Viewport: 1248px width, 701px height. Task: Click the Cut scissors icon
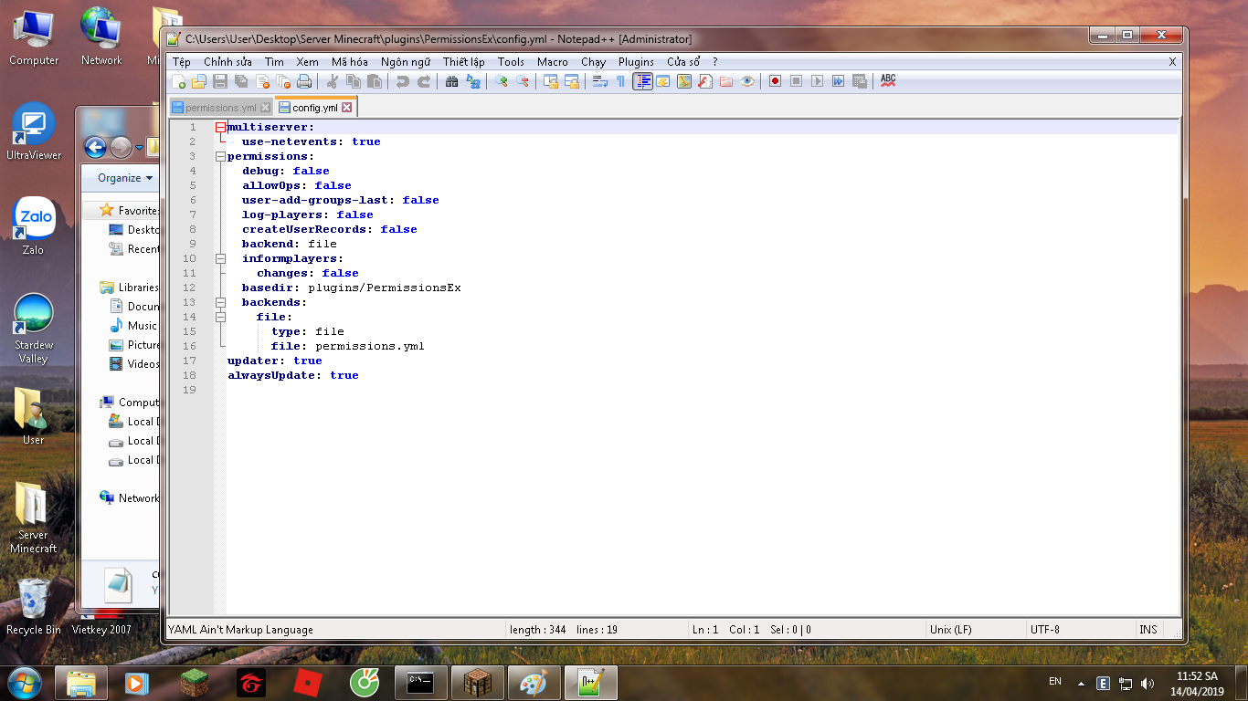tap(333, 81)
